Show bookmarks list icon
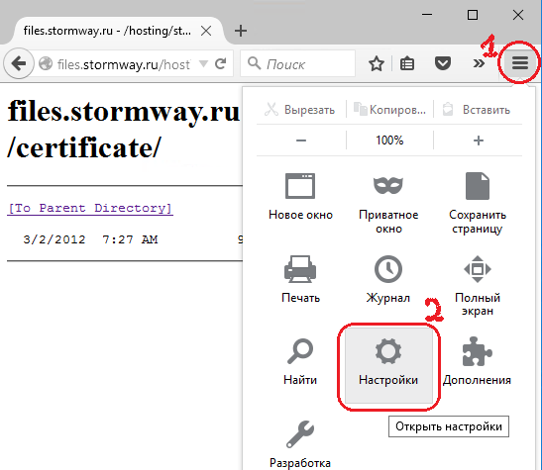The height and width of the screenshot is (470, 542). pyautogui.click(x=407, y=64)
